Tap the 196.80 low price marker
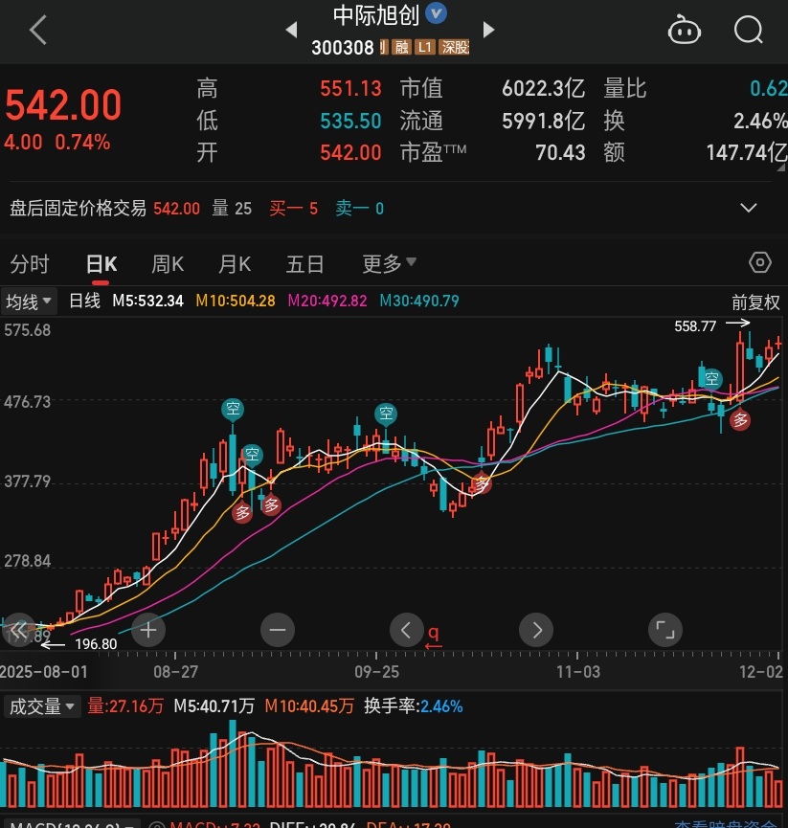The height and width of the screenshot is (828, 788). click(96, 644)
